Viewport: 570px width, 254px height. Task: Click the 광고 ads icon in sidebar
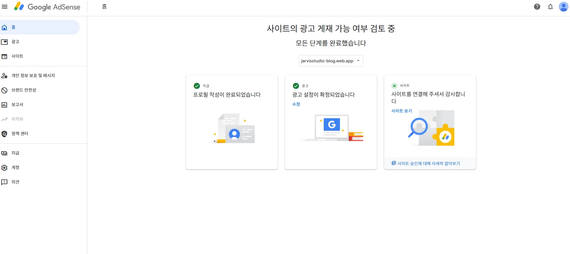tap(4, 42)
